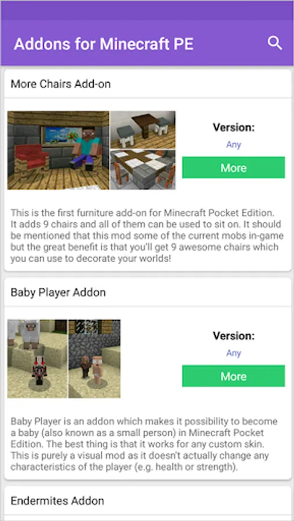Click the Version label in Baby Player card
This screenshot has height=521, width=294.
tap(234, 336)
